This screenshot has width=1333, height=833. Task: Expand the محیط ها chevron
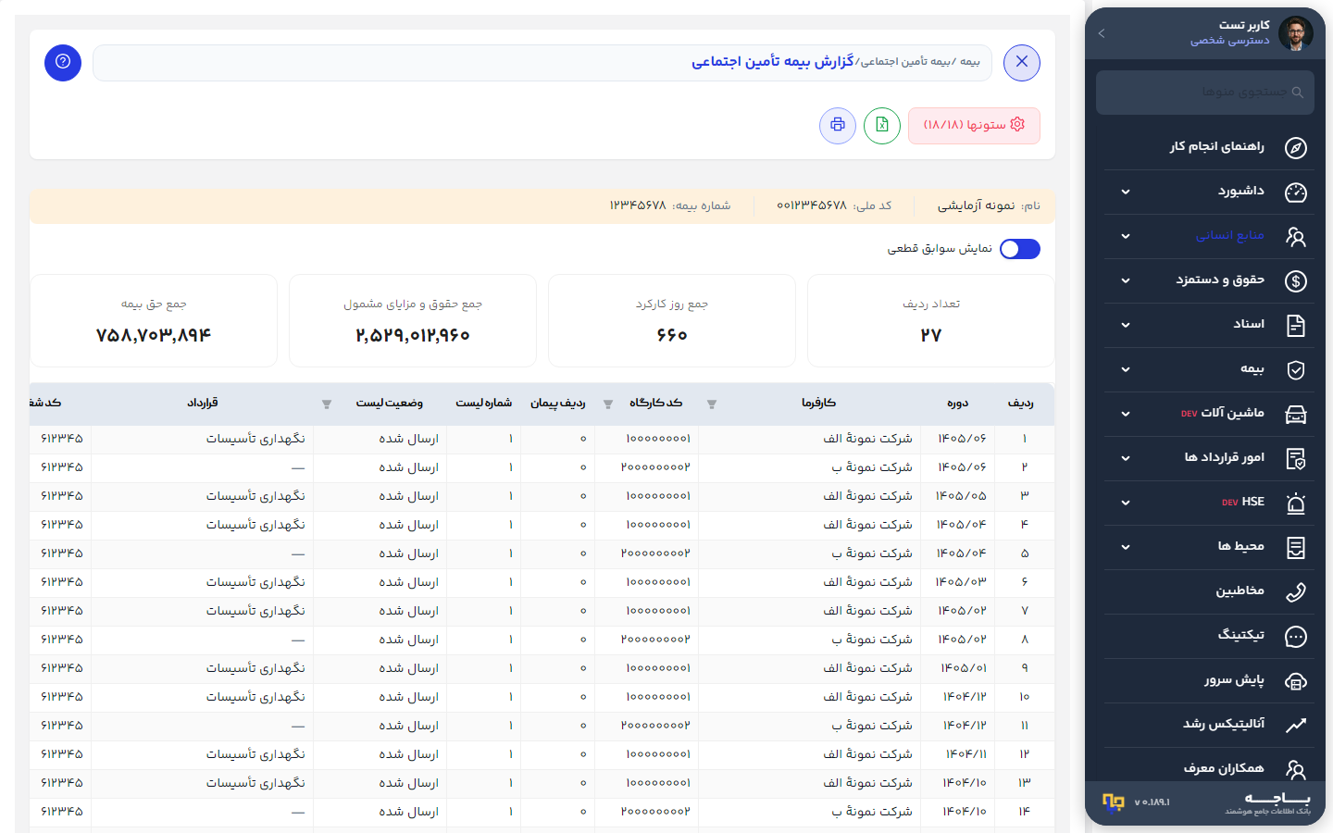click(x=1126, y=547)
